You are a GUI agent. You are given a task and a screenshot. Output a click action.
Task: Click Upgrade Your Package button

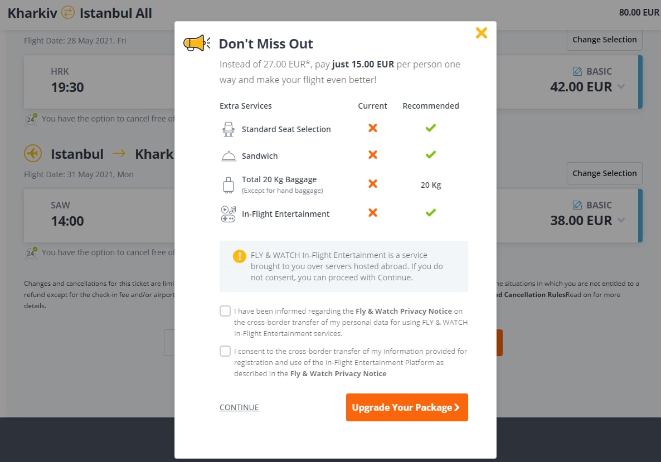click(407, 407)
